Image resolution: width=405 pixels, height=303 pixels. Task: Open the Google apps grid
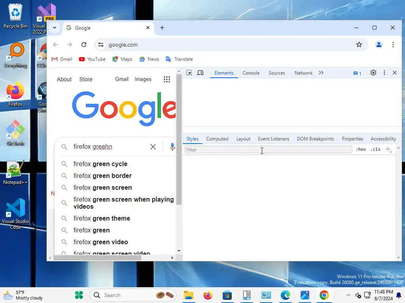[167, 79]
